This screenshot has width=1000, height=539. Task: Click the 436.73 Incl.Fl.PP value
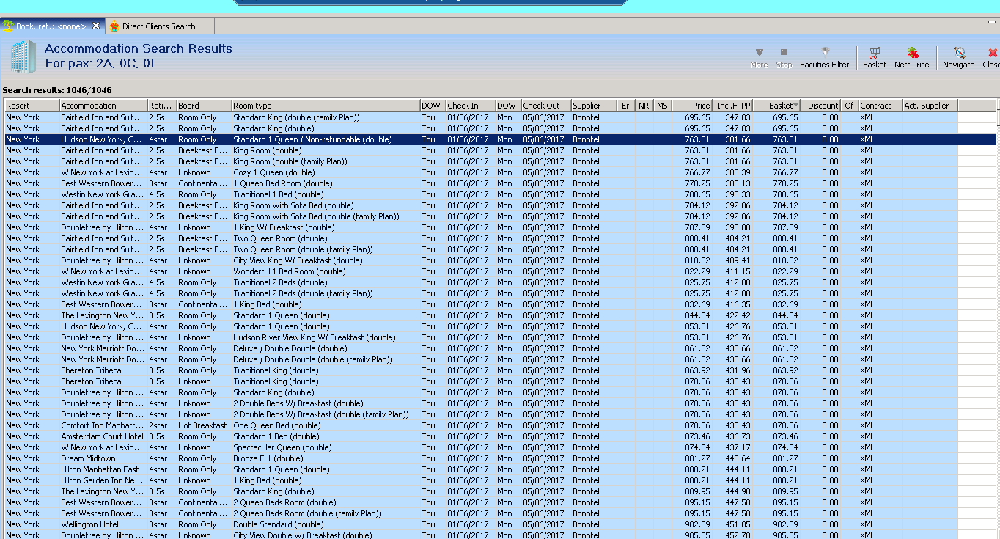click(738, 436)
